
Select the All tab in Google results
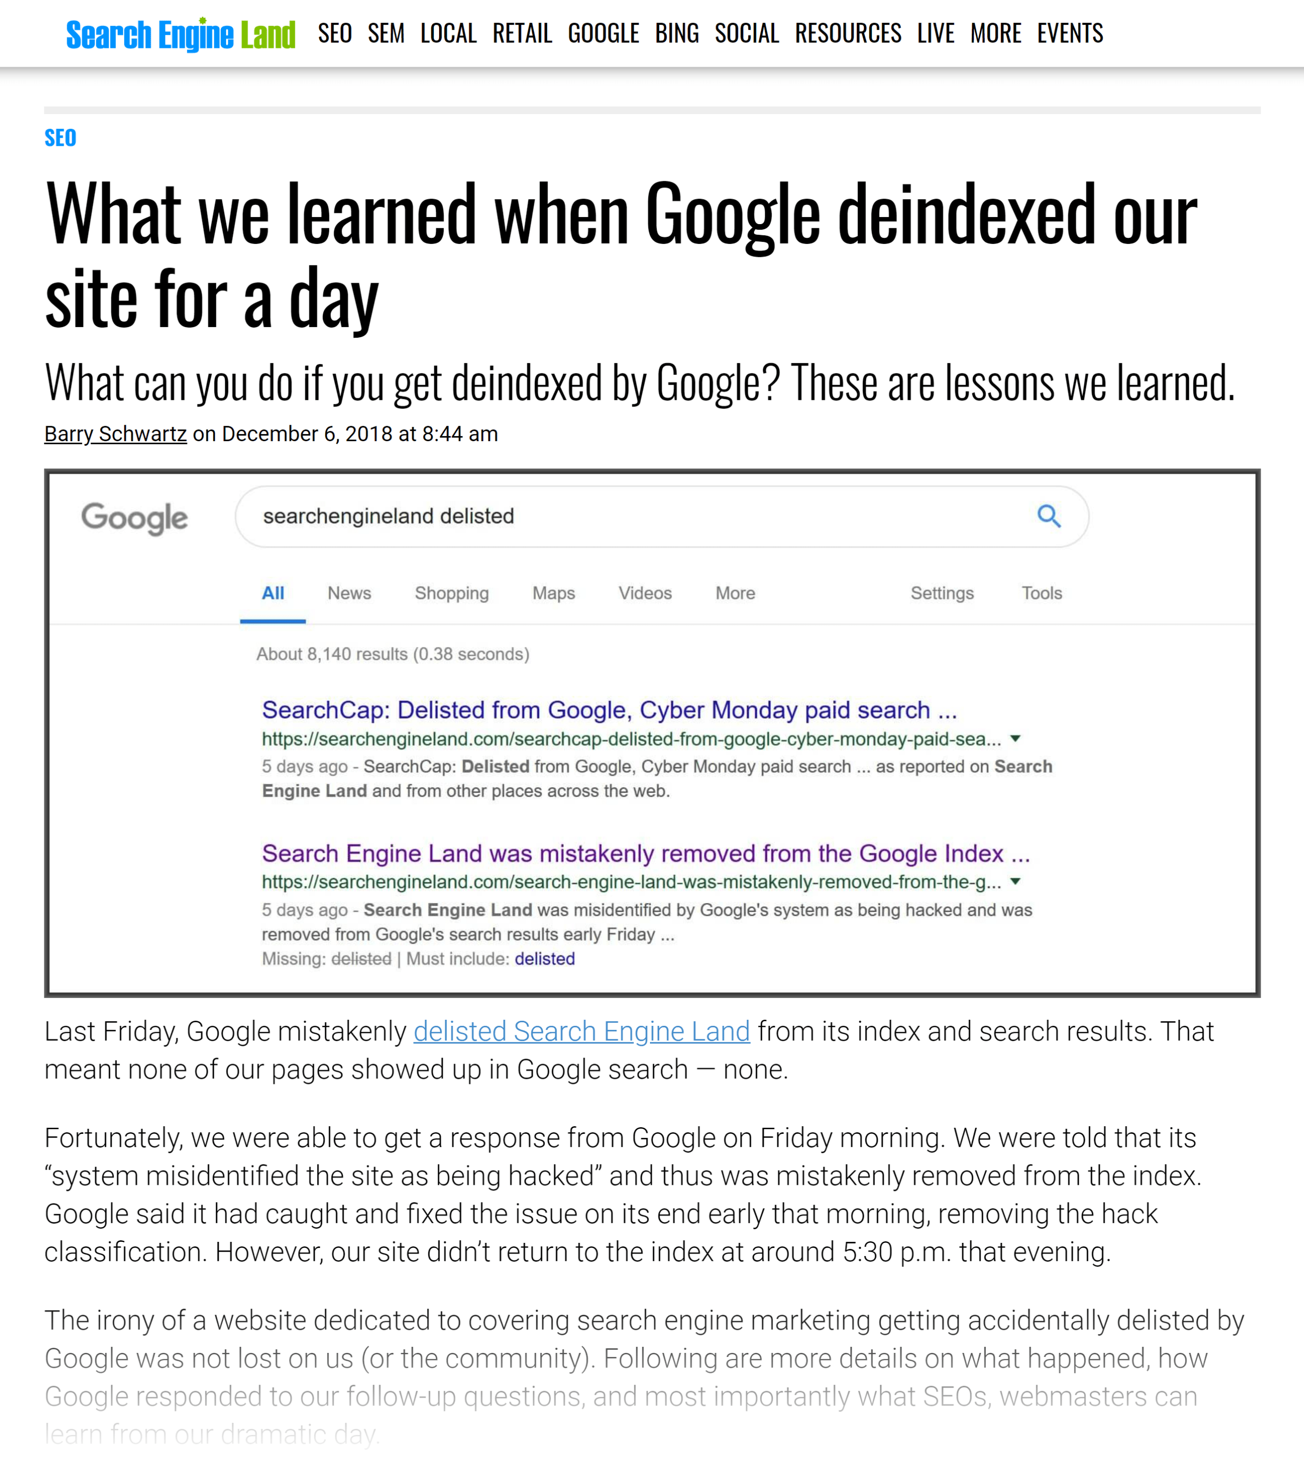(273, 592)
